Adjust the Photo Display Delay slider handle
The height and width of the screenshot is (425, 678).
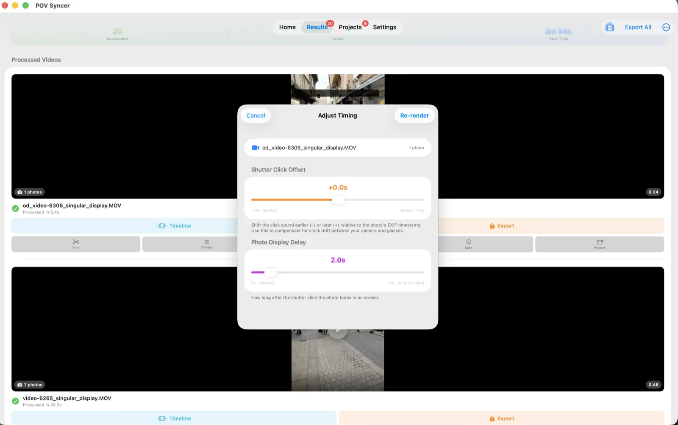pos(271,272)
